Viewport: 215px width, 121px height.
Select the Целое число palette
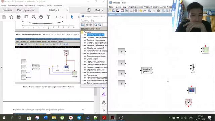click(92, 59)
